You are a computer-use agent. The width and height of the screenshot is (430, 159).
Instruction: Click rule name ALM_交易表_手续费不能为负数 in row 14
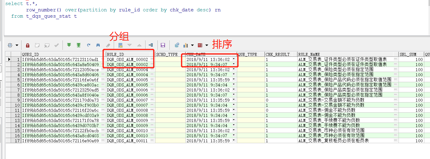click(x=329, y=126)
